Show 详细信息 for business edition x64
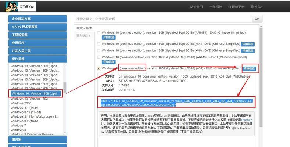Viewport: 290px width, 147px height. 248,44
